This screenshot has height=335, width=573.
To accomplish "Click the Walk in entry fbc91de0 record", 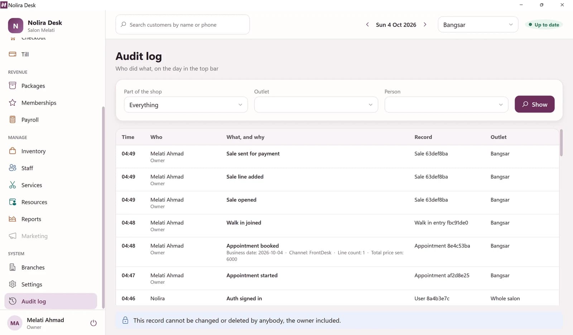I will coord(441,223).
